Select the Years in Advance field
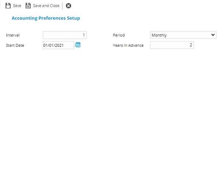Image resolution: width=220 pixels, height=169 pixels. click(172, 45)
